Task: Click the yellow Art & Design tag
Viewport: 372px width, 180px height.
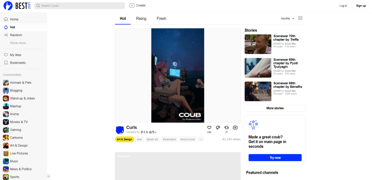Action: click(125, 139)
